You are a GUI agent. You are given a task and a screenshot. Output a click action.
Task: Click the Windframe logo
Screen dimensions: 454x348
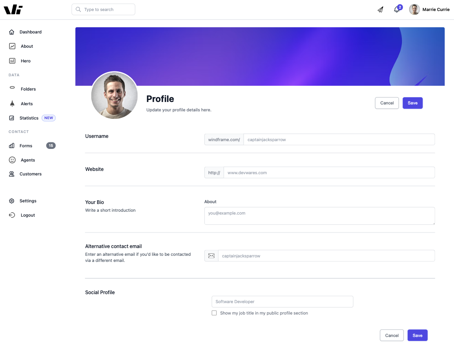13,9
